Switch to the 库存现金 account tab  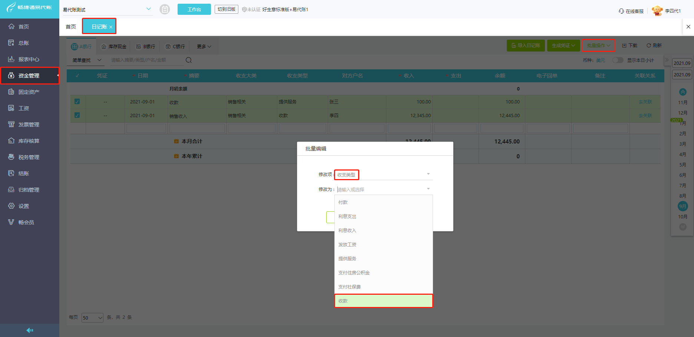[114, 46]
